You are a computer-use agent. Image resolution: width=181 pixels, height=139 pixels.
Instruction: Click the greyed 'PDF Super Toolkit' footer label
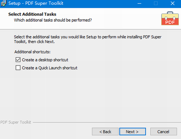(16, 122)
